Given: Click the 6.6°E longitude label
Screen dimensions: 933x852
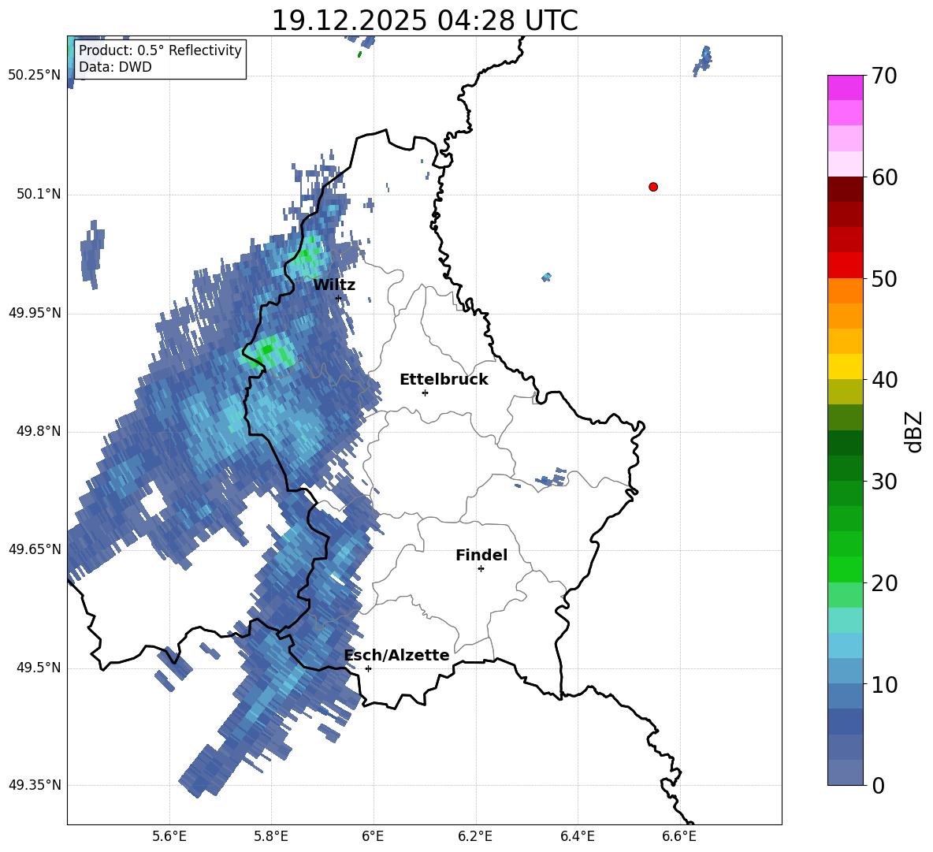Looking at the screenshot, I should click(x=679, y=836).
